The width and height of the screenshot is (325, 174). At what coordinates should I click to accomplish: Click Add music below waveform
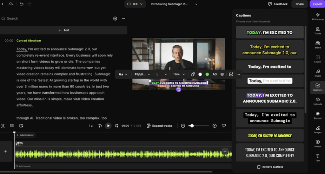click(23, 166)
